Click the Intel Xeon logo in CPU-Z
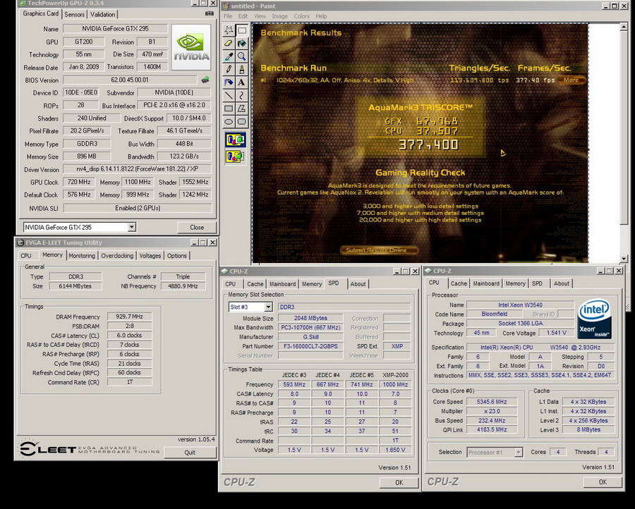Image resolution: width=635 pixels, height=509 pixels. (x=595, y=319)
